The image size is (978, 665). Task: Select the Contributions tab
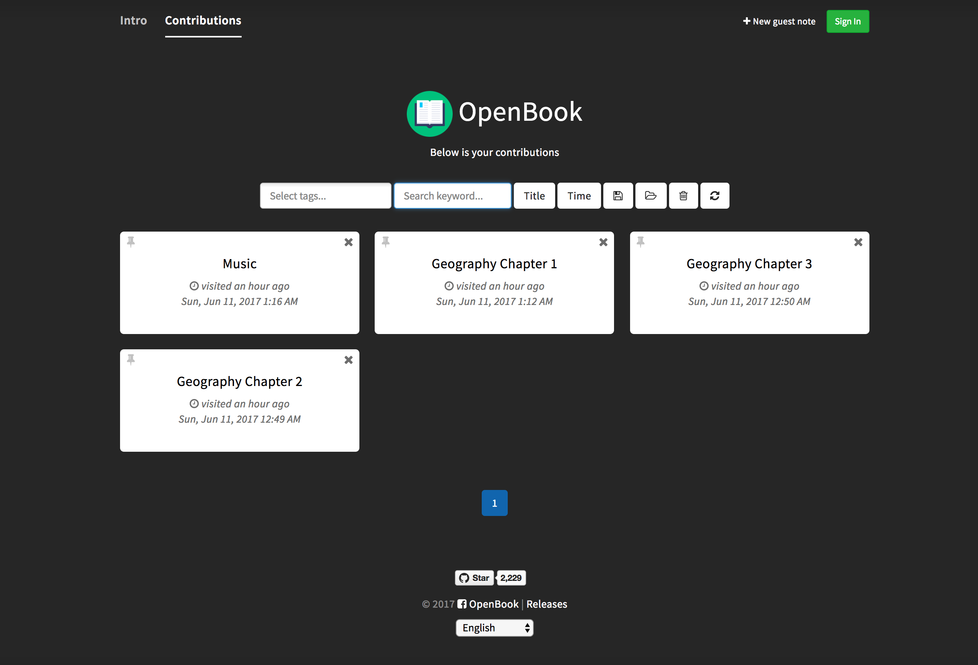click(203, 21)
